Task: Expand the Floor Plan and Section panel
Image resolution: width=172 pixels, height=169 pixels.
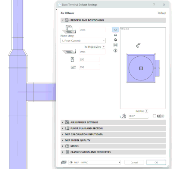Action: pyautogui.click(x=63, y=128)
